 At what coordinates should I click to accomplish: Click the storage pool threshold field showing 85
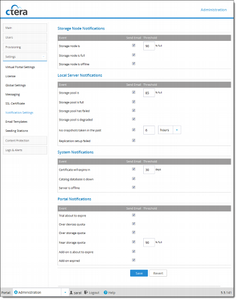click(149, 93)
